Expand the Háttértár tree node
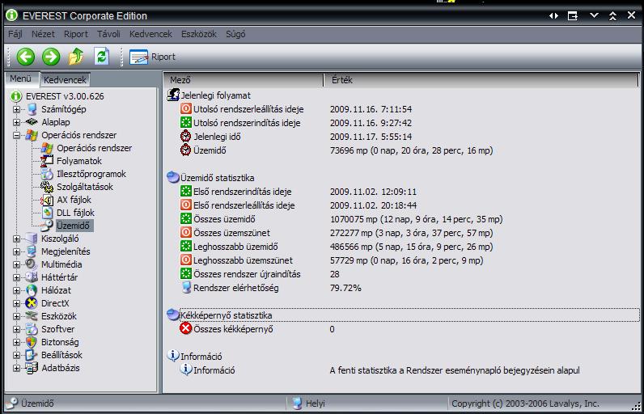The width and height of the screenshot is (644, 414). click(16, 277)
